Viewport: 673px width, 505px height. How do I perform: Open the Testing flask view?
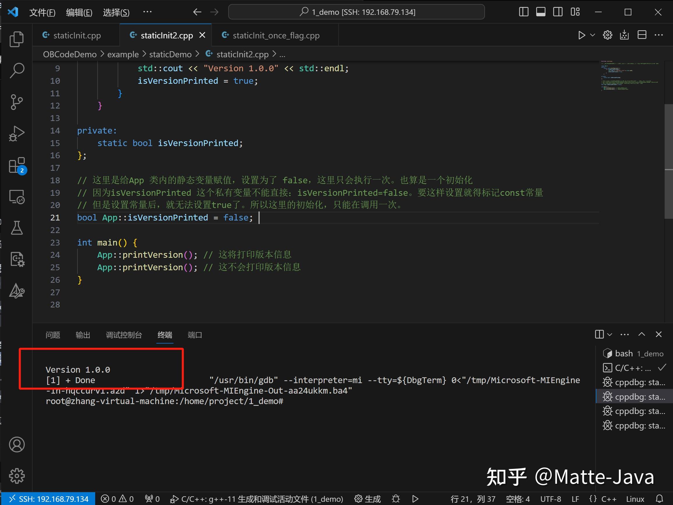point(17,228)
